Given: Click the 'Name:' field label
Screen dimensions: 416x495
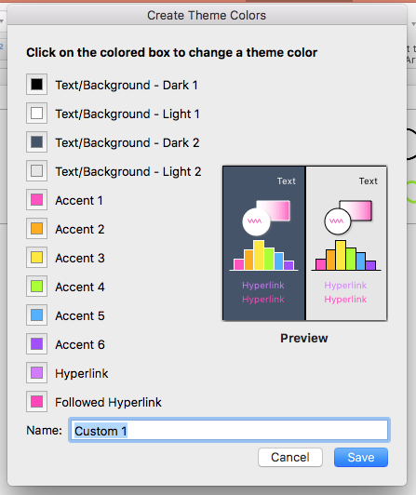Looking at the screenshot, I should (x=45, y=430).
